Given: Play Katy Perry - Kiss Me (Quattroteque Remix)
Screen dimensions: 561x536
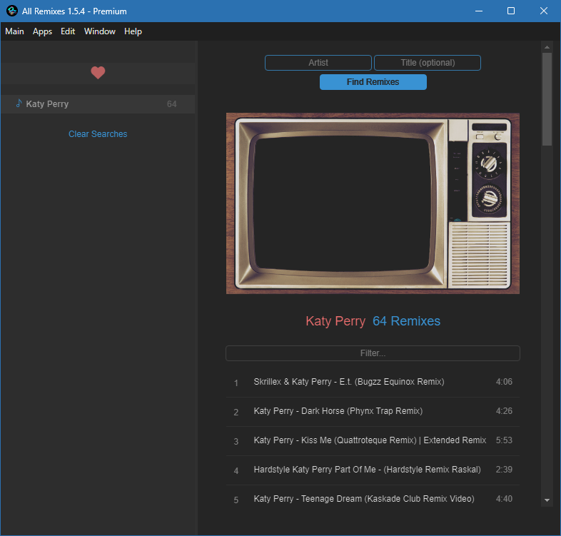Looking at the screenshot, I should [373, 441].
